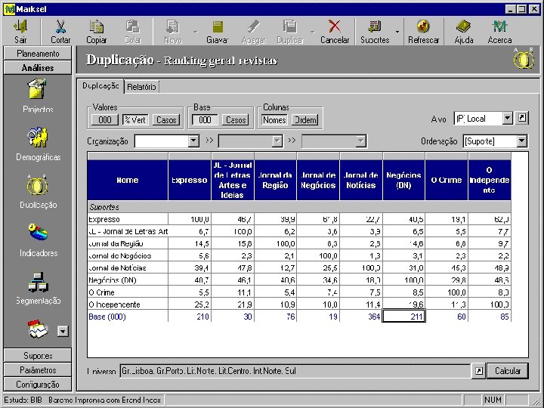
Task: Open the Alvo IP Local dropdown
Action: (508, 119)
